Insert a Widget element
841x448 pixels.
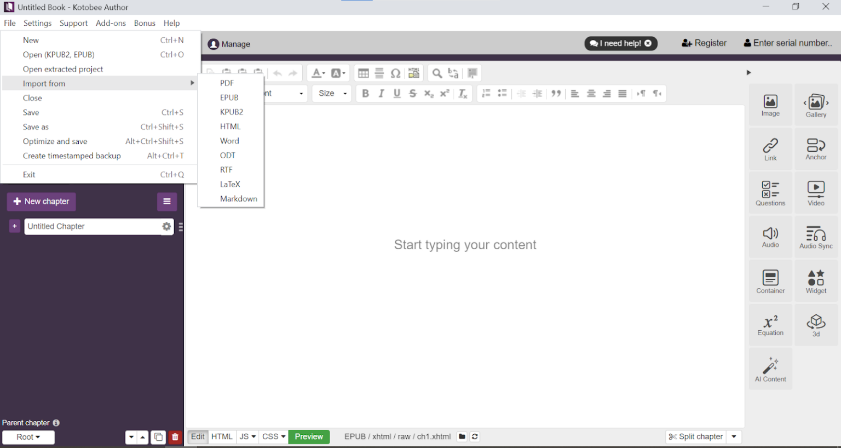point(816,281)
